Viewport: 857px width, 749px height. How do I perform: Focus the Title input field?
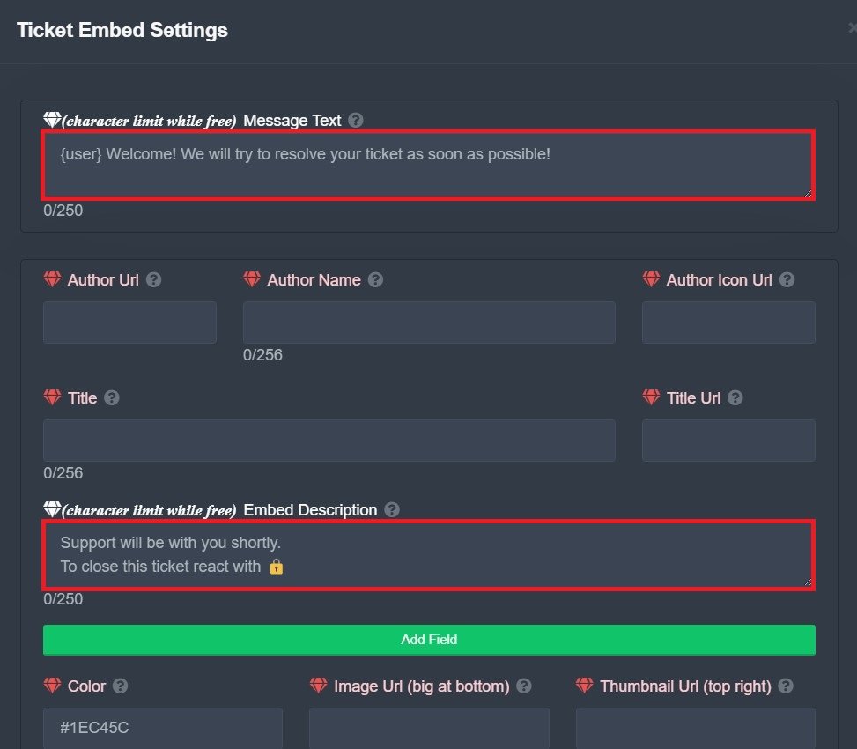[x=329, y=441]
